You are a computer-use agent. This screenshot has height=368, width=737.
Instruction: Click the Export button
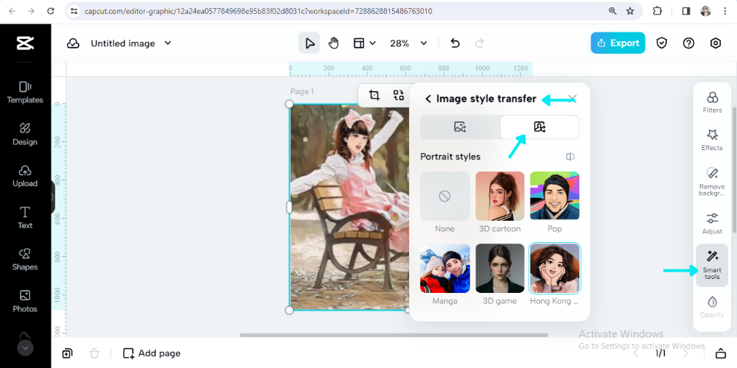pyautogui.click(x=618, y=43)
